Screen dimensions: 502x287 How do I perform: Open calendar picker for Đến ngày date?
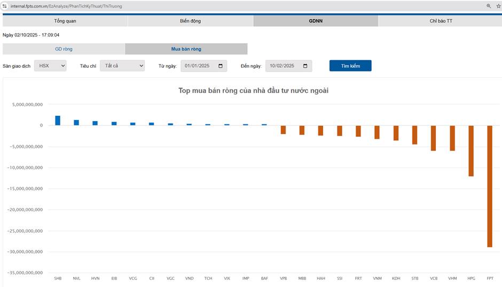[x=305, y=66]
